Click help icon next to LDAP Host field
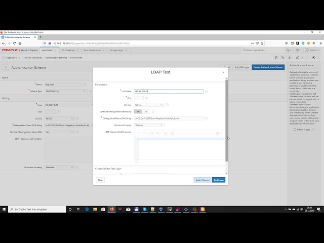The image size is (324, 243). click(x=206, y=91)
